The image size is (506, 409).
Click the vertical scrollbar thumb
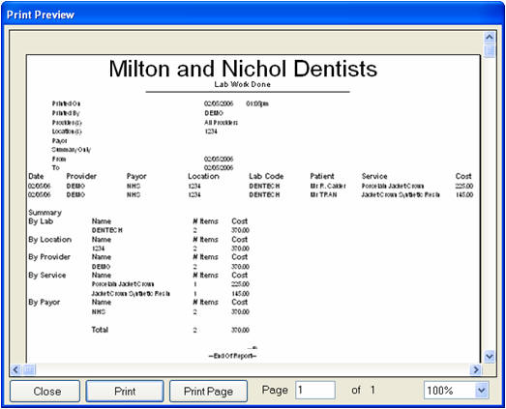[490, 50]
